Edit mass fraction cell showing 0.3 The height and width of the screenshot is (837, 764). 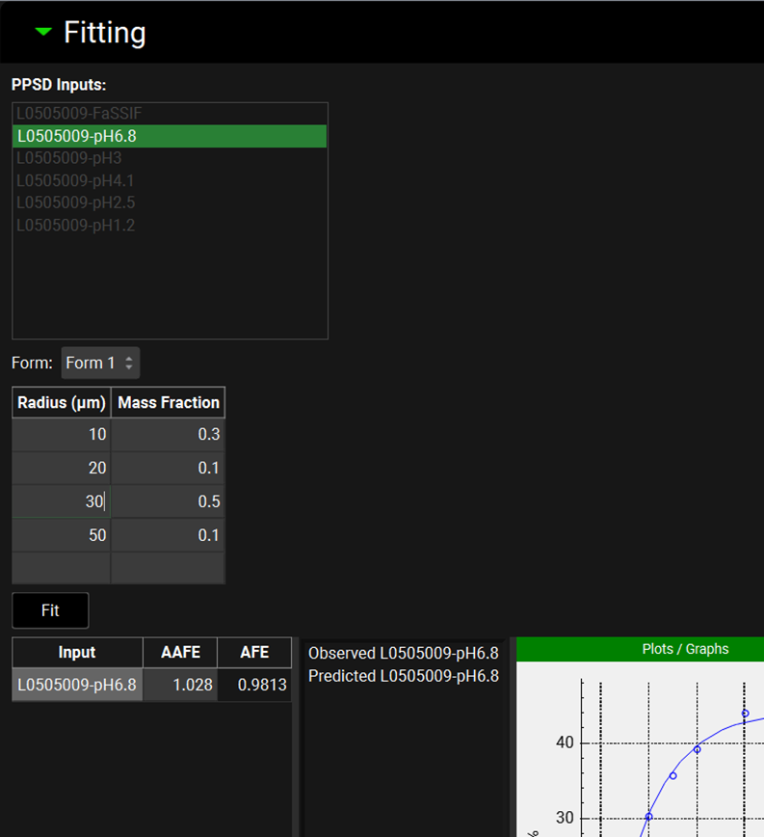pos(168,435)
